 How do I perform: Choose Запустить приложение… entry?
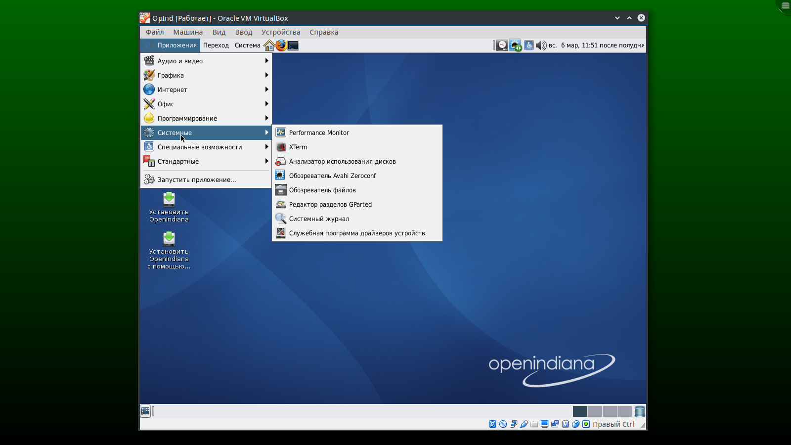197,179
